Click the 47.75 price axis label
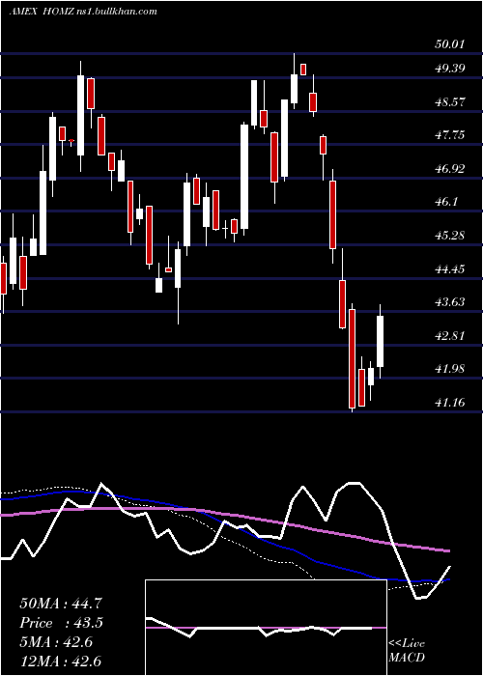483x676 pixels. click(449, 135)
